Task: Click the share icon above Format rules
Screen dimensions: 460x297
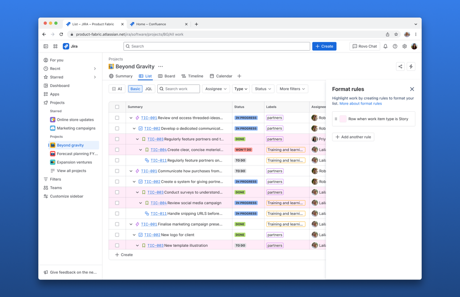Action: pos(400,66)
